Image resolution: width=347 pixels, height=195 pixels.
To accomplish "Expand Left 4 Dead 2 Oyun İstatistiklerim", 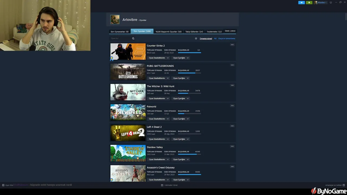I will (x=159, y=139).
